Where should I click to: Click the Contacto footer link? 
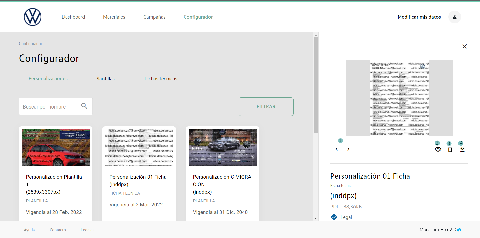[58, 230]
